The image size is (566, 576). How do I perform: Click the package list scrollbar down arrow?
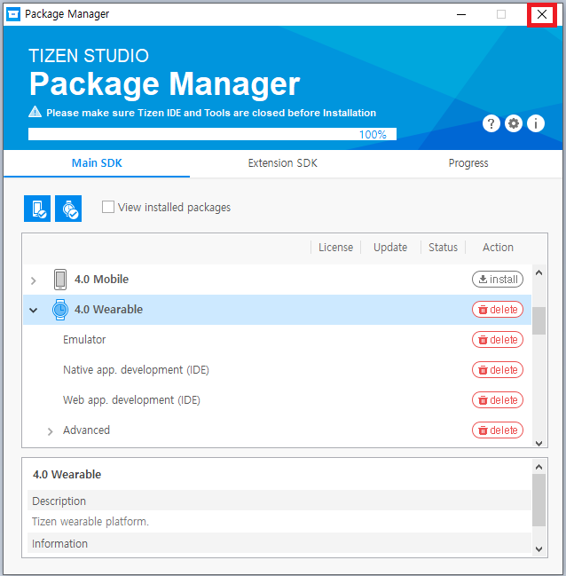point(538,443)
